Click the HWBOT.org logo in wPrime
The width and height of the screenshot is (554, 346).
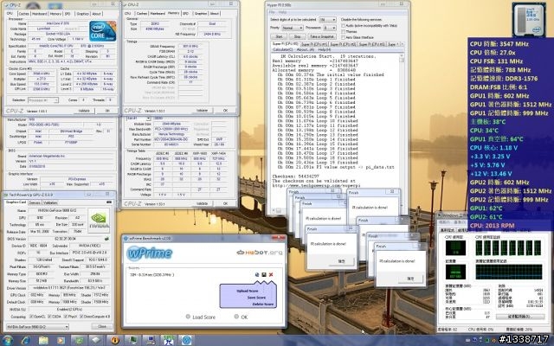pyautogui.click(x=260, y=253)
